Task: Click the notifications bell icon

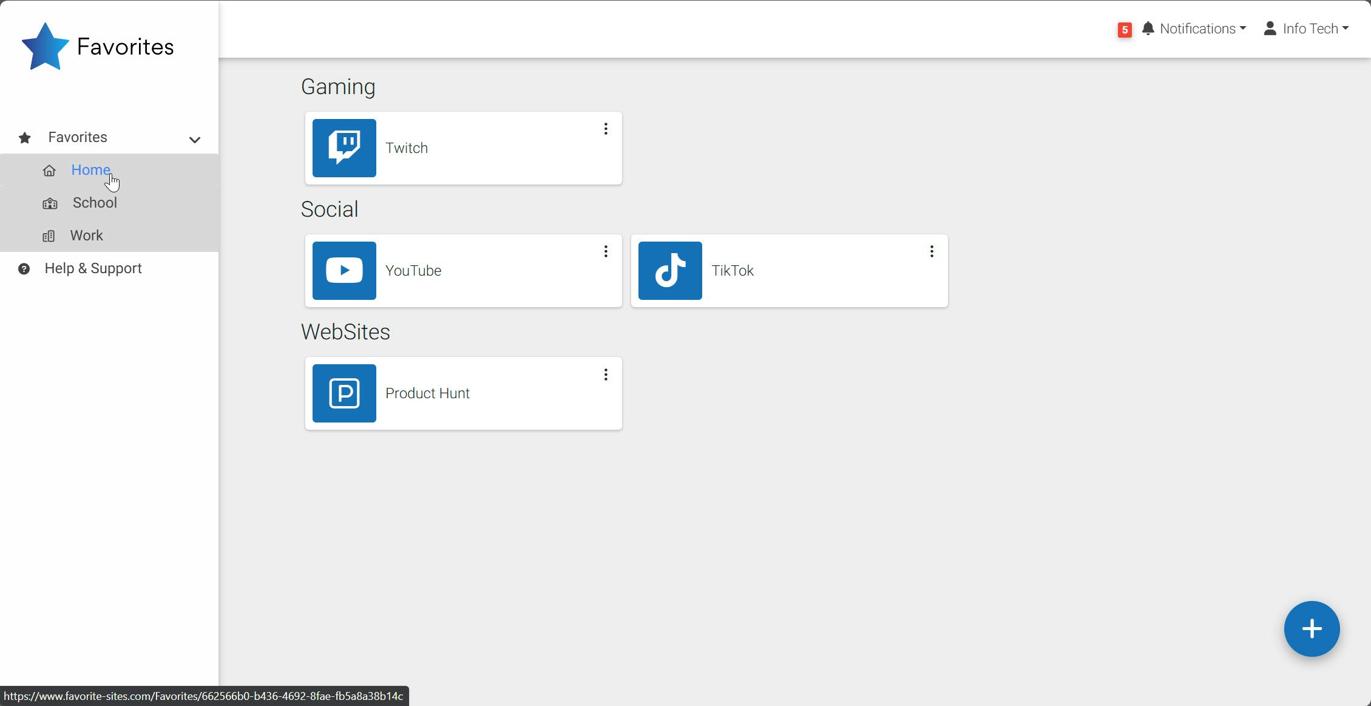Action: pos(1148,29)
